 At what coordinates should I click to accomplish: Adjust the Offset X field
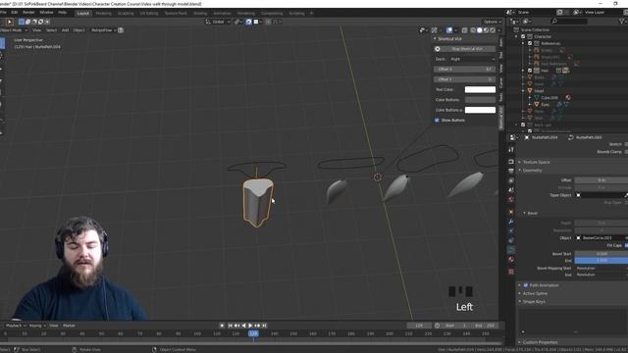(x=464, y=70)
